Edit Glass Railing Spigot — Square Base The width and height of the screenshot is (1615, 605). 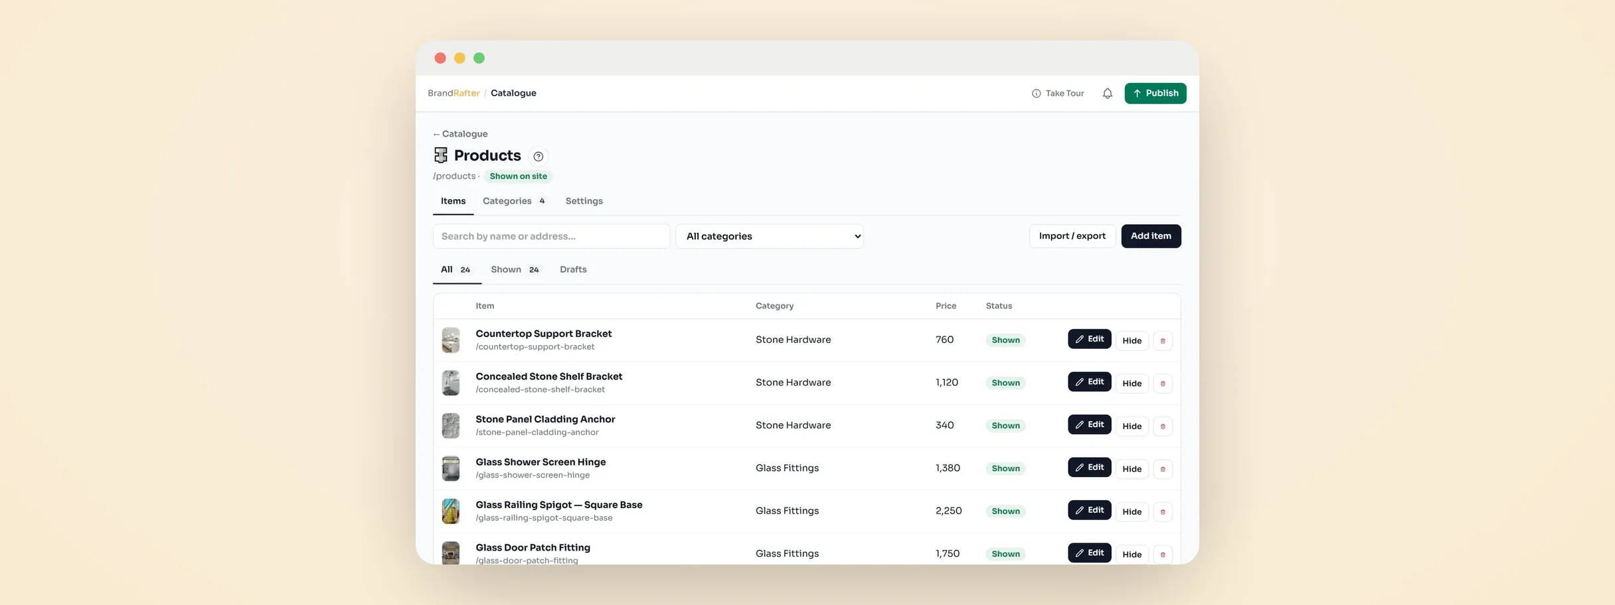pyautogui.click(x=1090, y=510)
